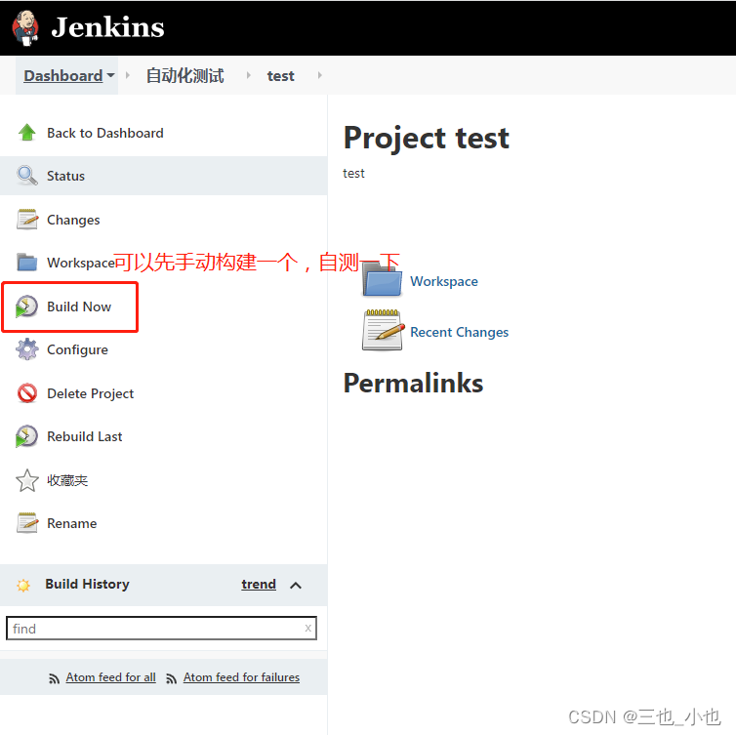
Task: Click the notepad Changes icon in sidebar
Action: pos(27,220)
